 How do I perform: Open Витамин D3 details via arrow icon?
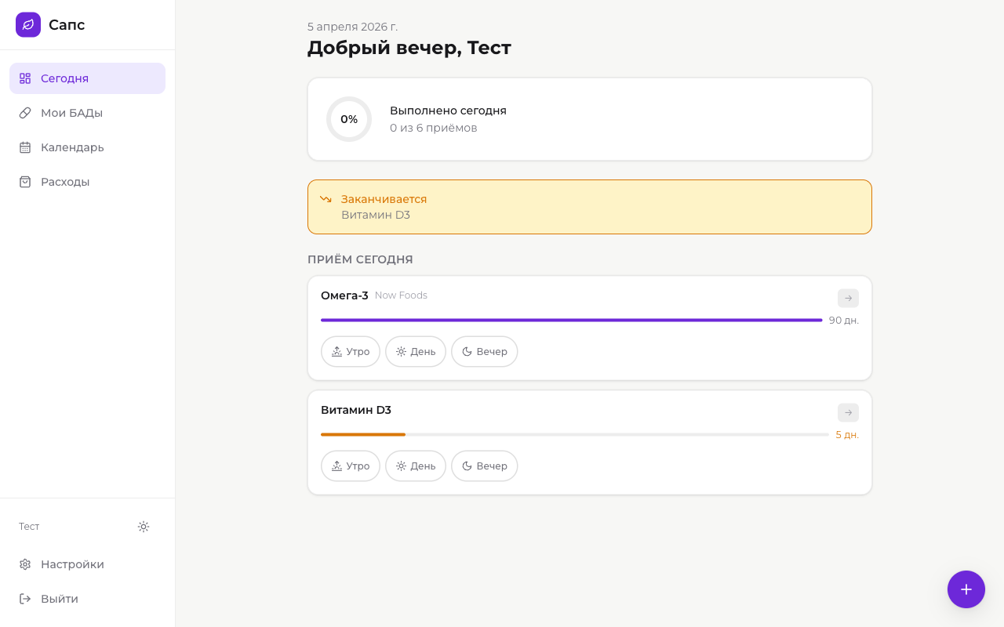[848, 413]
